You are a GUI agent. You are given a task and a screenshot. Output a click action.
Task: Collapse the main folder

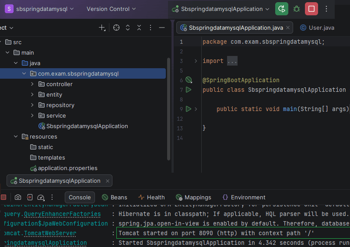[x=7, y=52]
